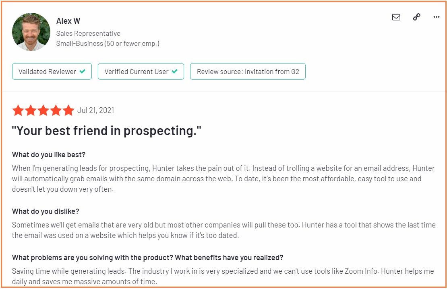Click the Small-Business company size text
Image resolution: width=447 pixels, height=289 pixels.
point(108,43)
